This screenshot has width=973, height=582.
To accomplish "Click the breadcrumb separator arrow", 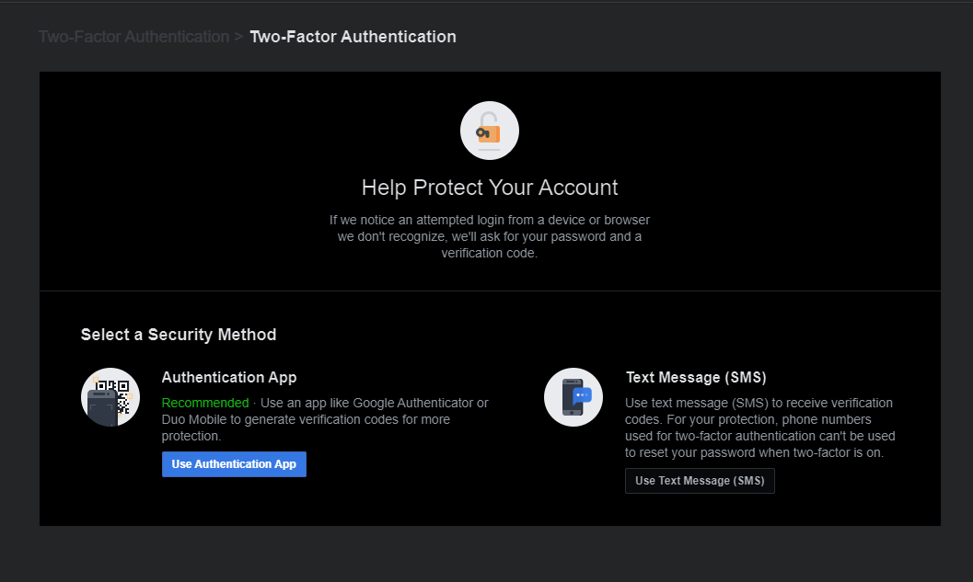I will point(238,36).
